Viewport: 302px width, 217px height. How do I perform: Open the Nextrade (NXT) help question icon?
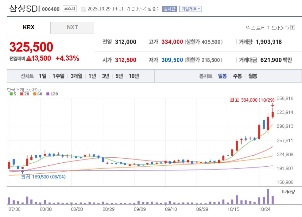coord(292,28)
